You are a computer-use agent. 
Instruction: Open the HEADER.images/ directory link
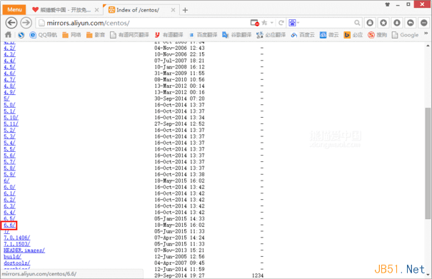(24, 250)
